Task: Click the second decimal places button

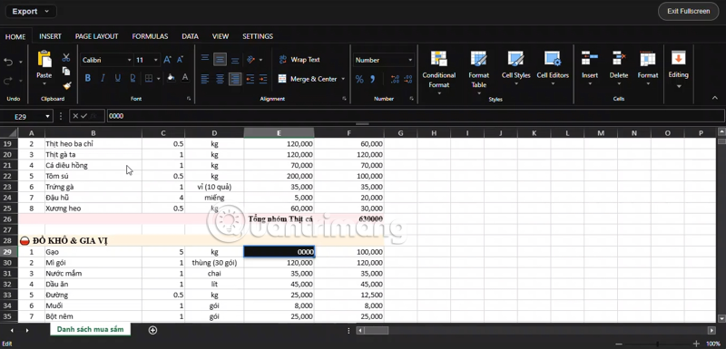Action: 407,79
